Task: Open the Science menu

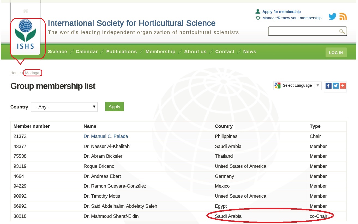Action: 57,52
